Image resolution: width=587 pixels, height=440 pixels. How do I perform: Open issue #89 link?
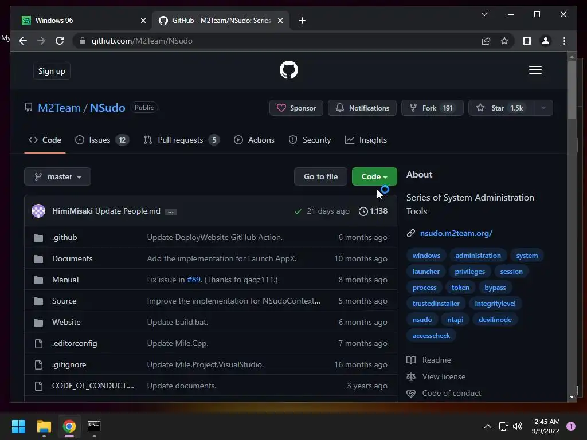point(194,280)
